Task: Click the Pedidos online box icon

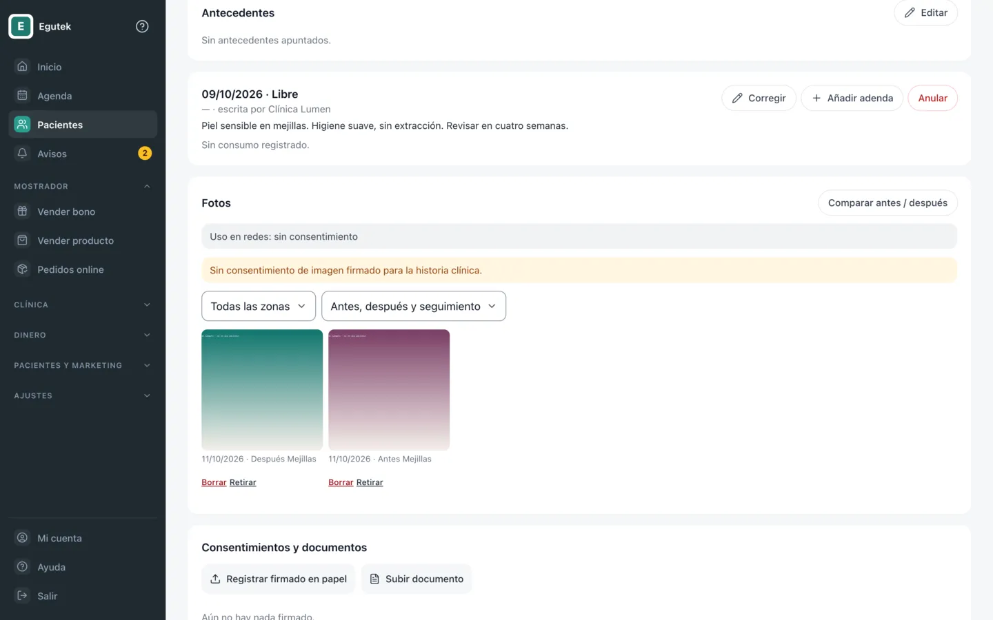Action: tap(22, 269)
